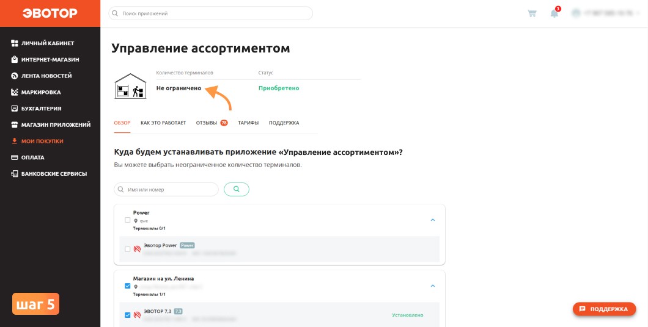Click the orange Поддержка chat button
The height and width of the screenshot is (327, 648).
point(604,309)
